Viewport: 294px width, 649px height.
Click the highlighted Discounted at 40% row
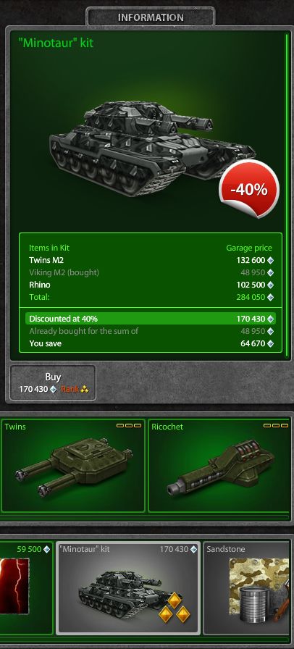(x=151, y=319)
